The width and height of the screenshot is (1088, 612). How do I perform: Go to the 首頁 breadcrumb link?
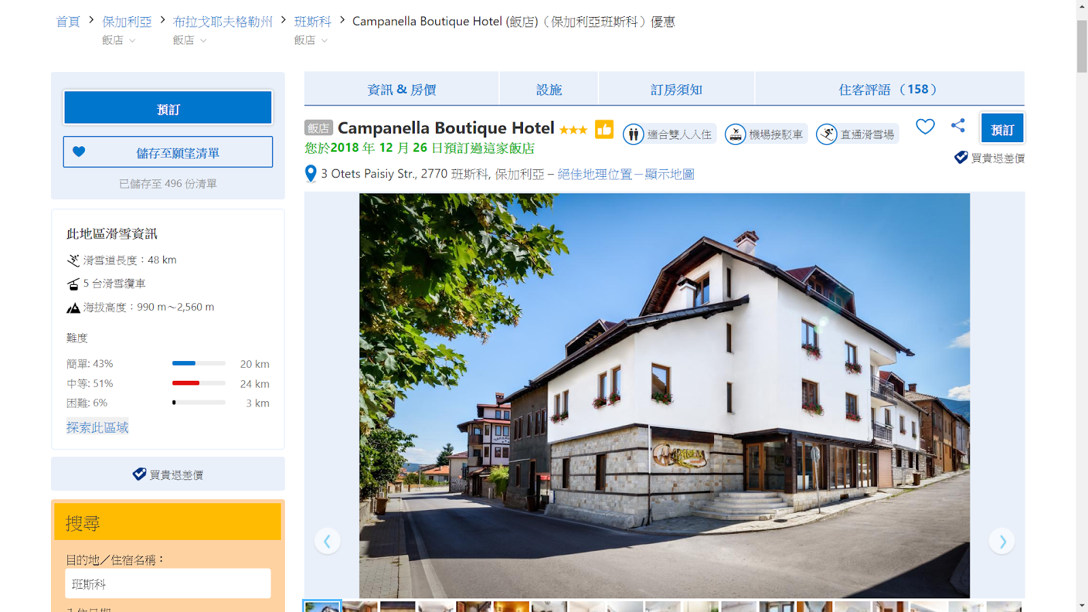68,22
